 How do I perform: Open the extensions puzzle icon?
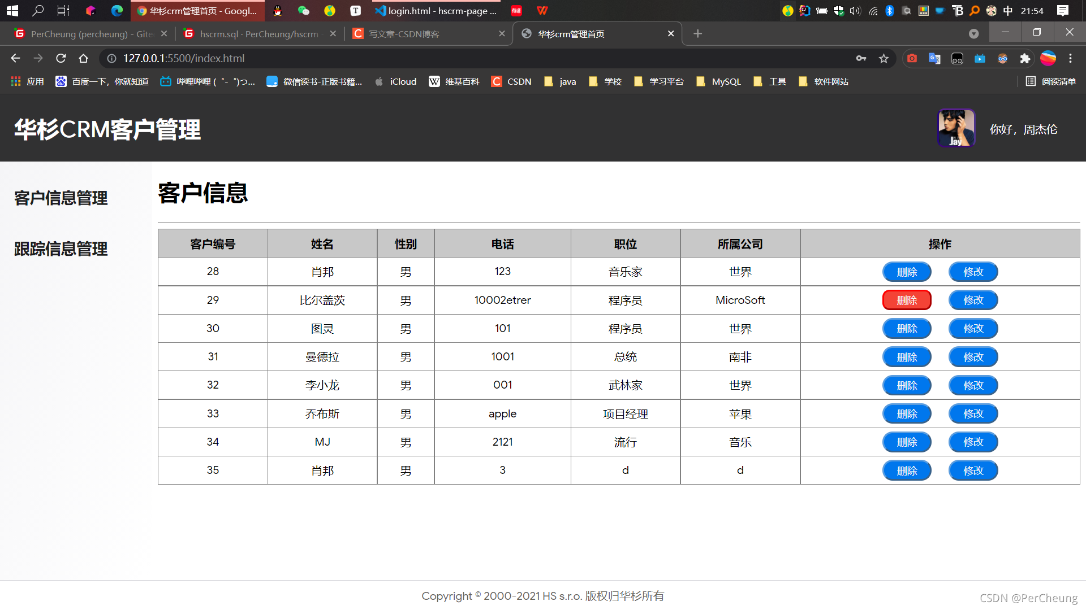point(1025,58)
